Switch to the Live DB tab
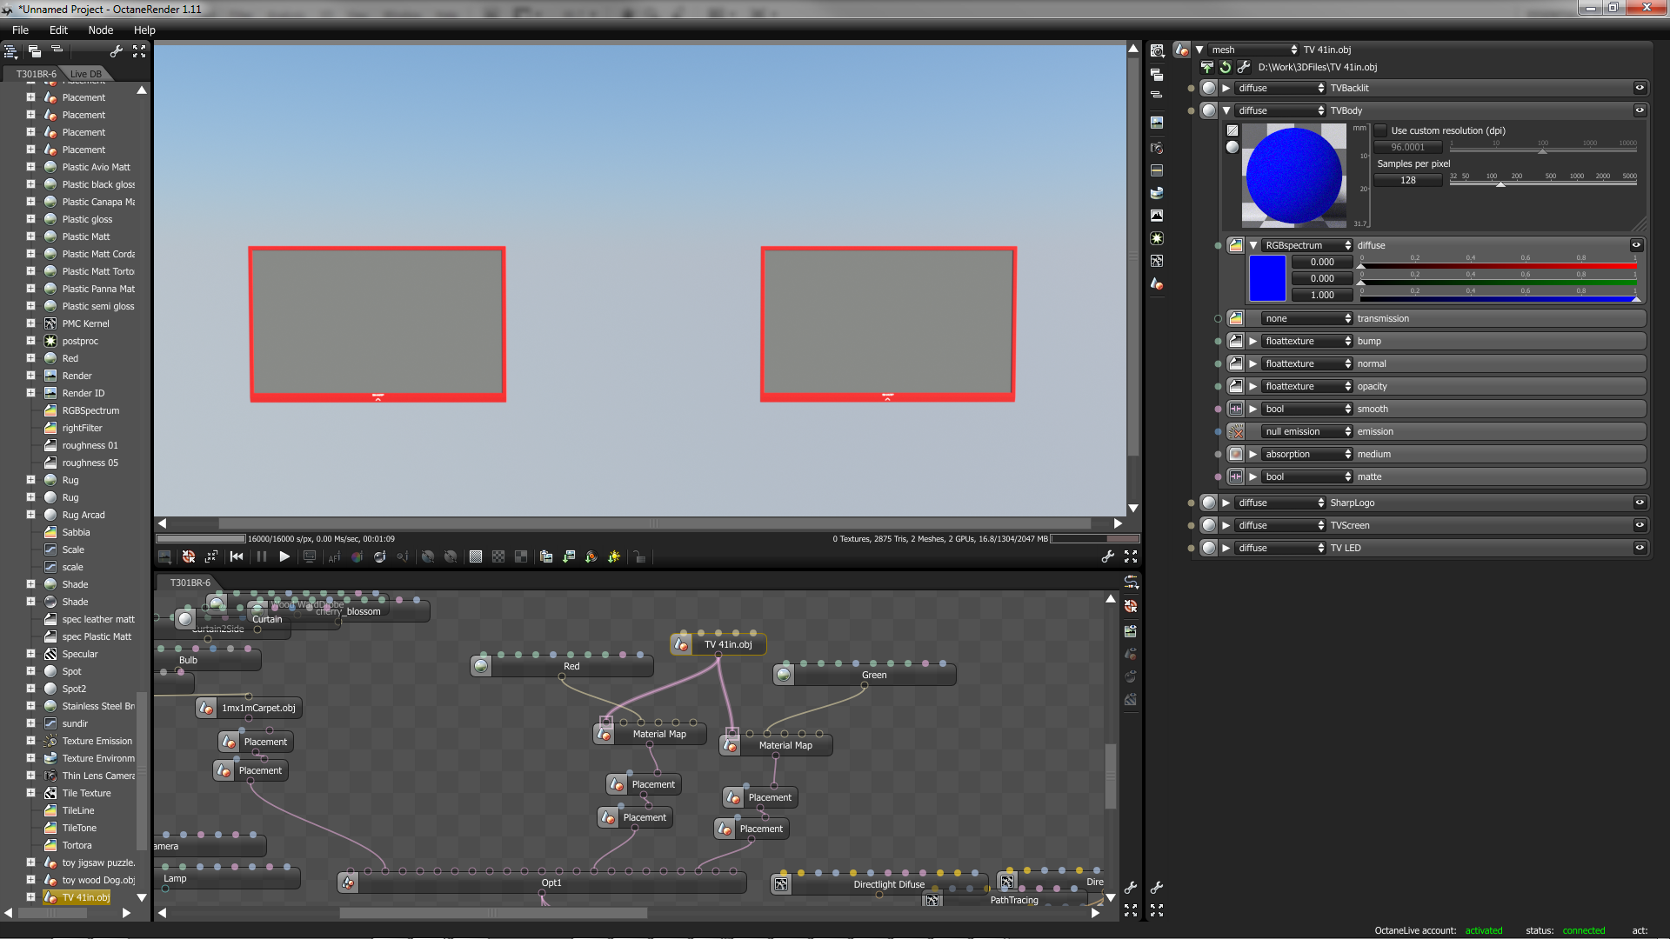 coord(86,74)
